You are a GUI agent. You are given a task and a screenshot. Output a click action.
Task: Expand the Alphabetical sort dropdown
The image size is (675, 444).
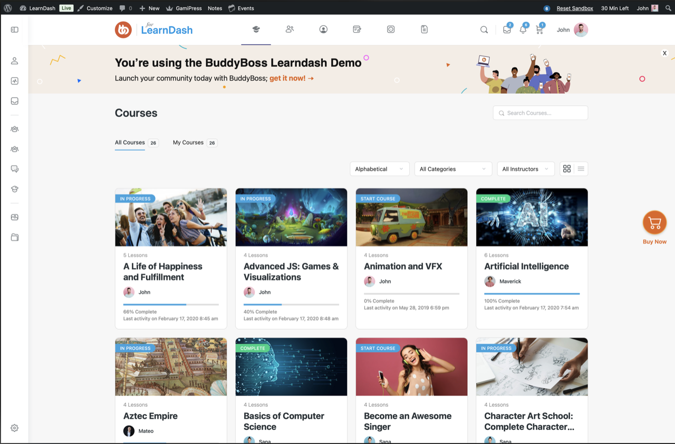[x=379, y=169]
